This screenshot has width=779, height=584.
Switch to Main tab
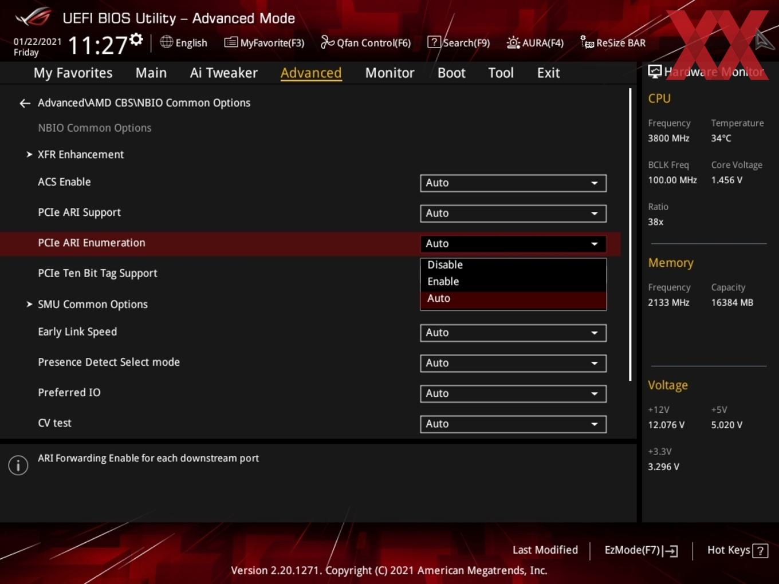click(x=151, y=73)
